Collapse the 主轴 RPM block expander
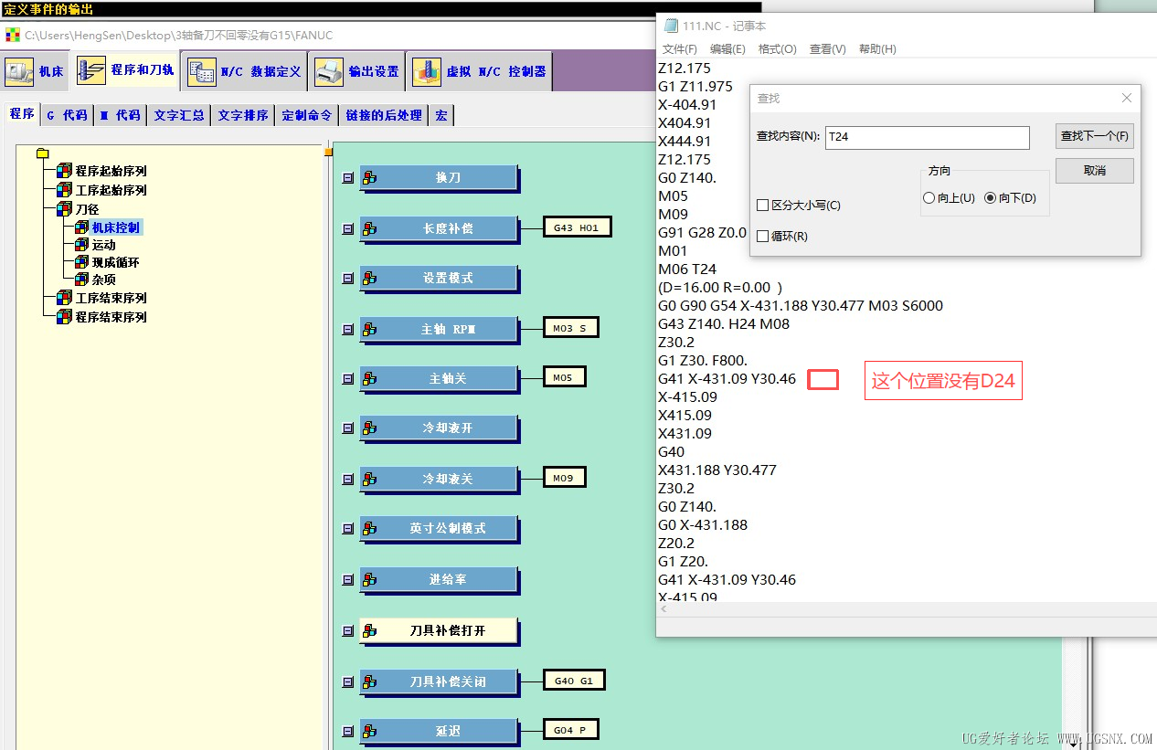1157x750 pixels. (347, 330)
